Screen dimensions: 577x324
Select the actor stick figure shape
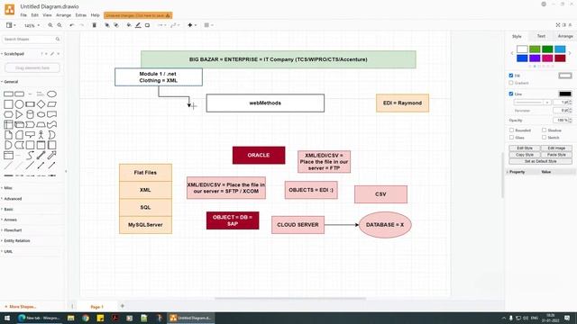pos(41,135)
